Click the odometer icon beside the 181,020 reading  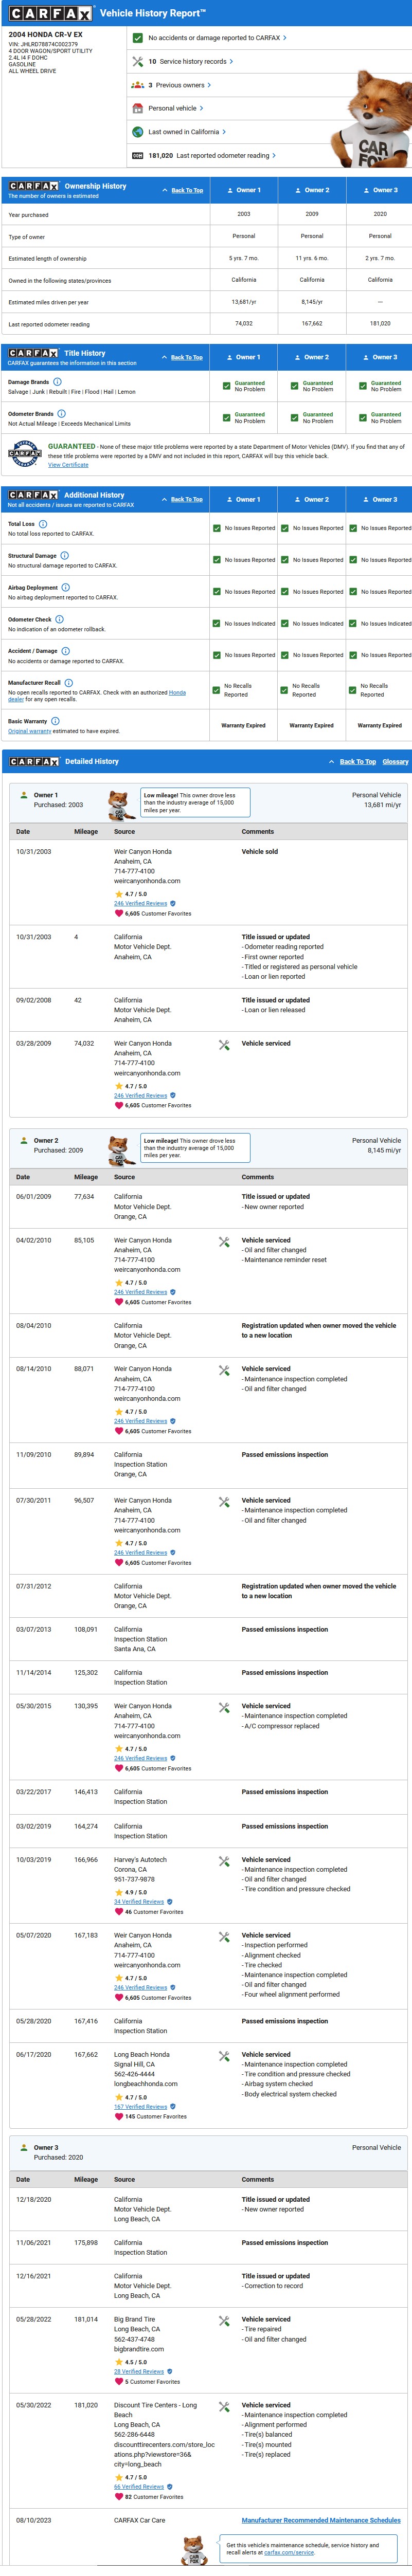(138, 155)
